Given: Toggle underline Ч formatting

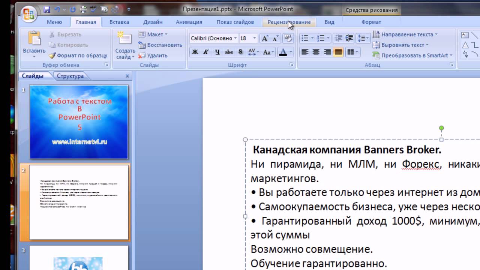Looking at the screenshot, I should [217, 52].
